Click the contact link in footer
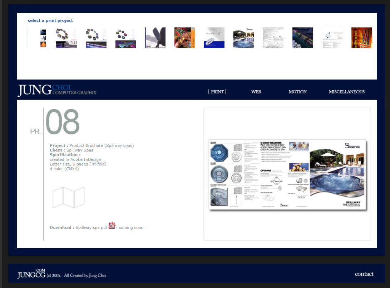This screenshot has height=288, width=390. pos(364,274)
